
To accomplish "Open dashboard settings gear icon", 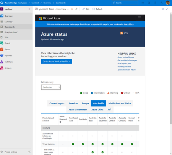I will (163, 9).
